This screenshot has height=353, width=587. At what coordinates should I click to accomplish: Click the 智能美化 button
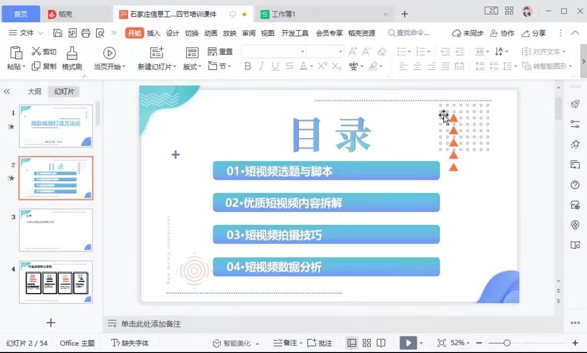pyautogui.click(x=236, y=343)
